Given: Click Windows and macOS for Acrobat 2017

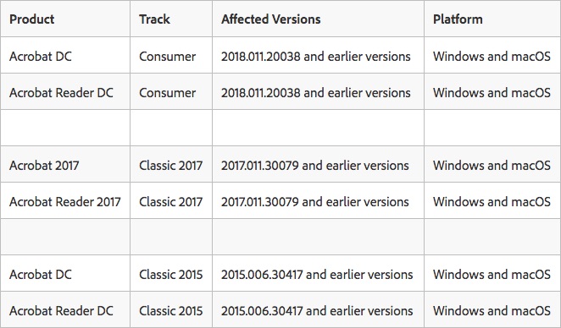Looking at the screenshot, I should (492, 166).
